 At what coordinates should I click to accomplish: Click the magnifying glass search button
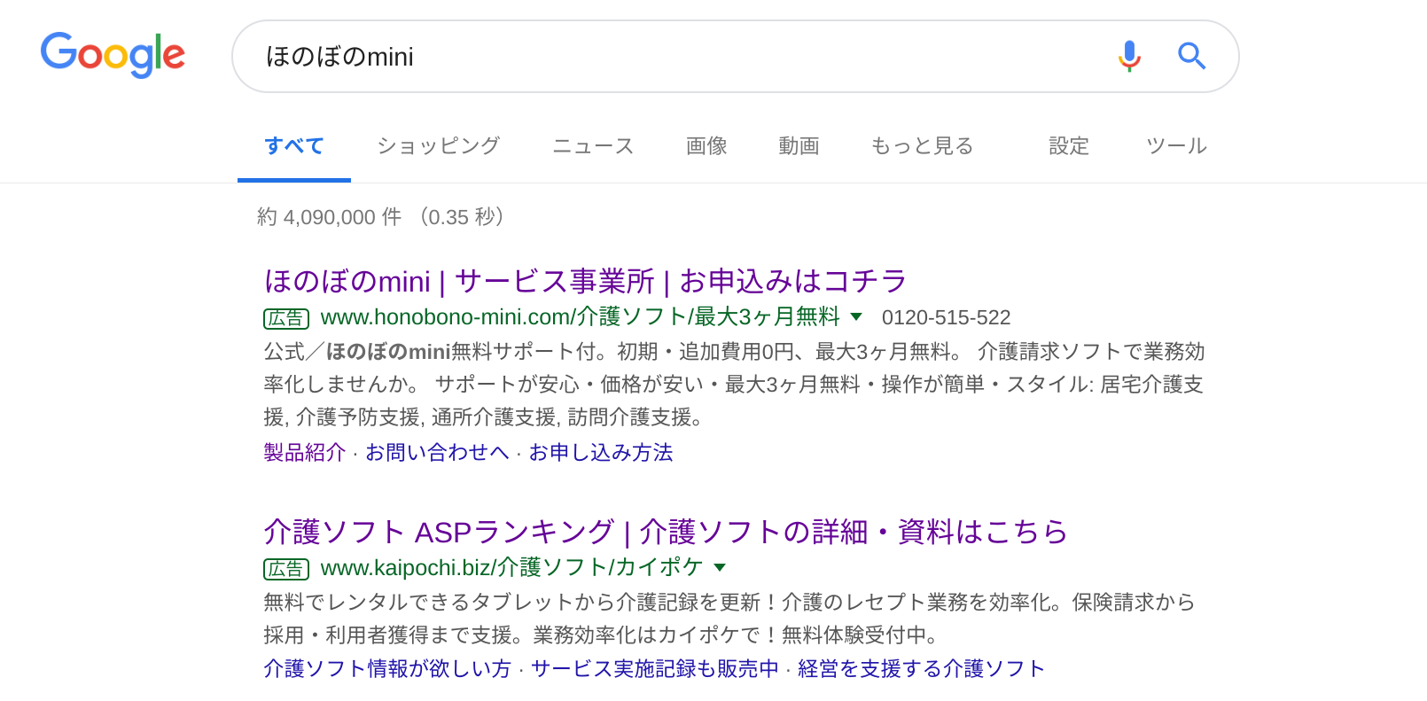click(x=1191, y=56)
